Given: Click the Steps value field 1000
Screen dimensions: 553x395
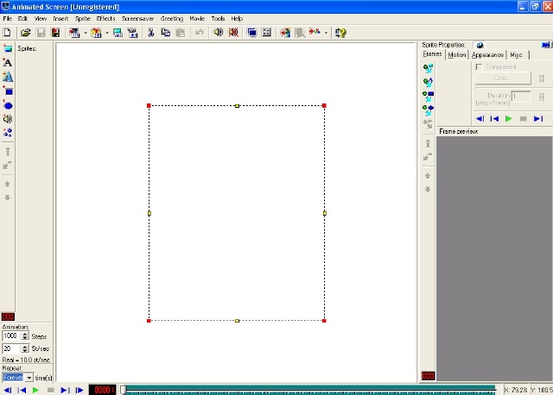Looking at the screenshot, I should (11, 335).
